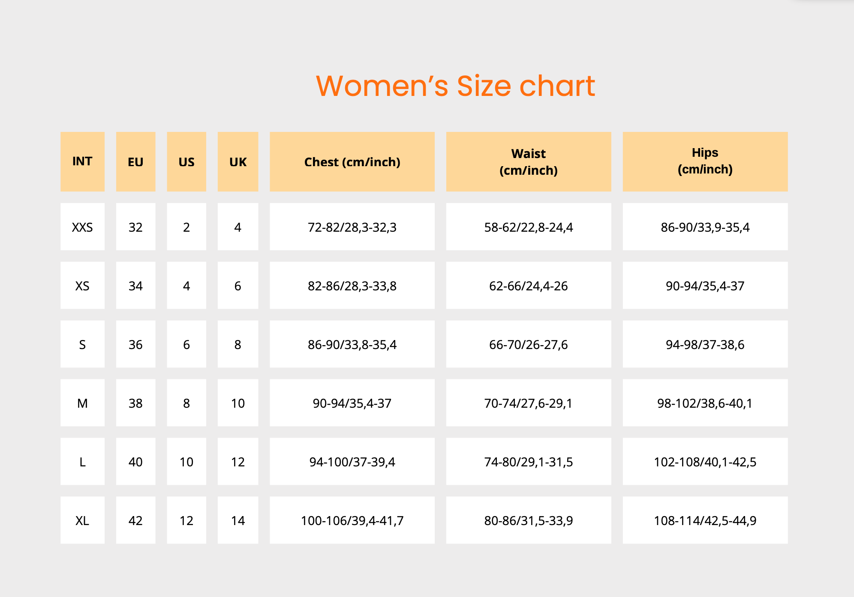Select the INT column header
The image size is (854, 597).
tap(82, 161)
